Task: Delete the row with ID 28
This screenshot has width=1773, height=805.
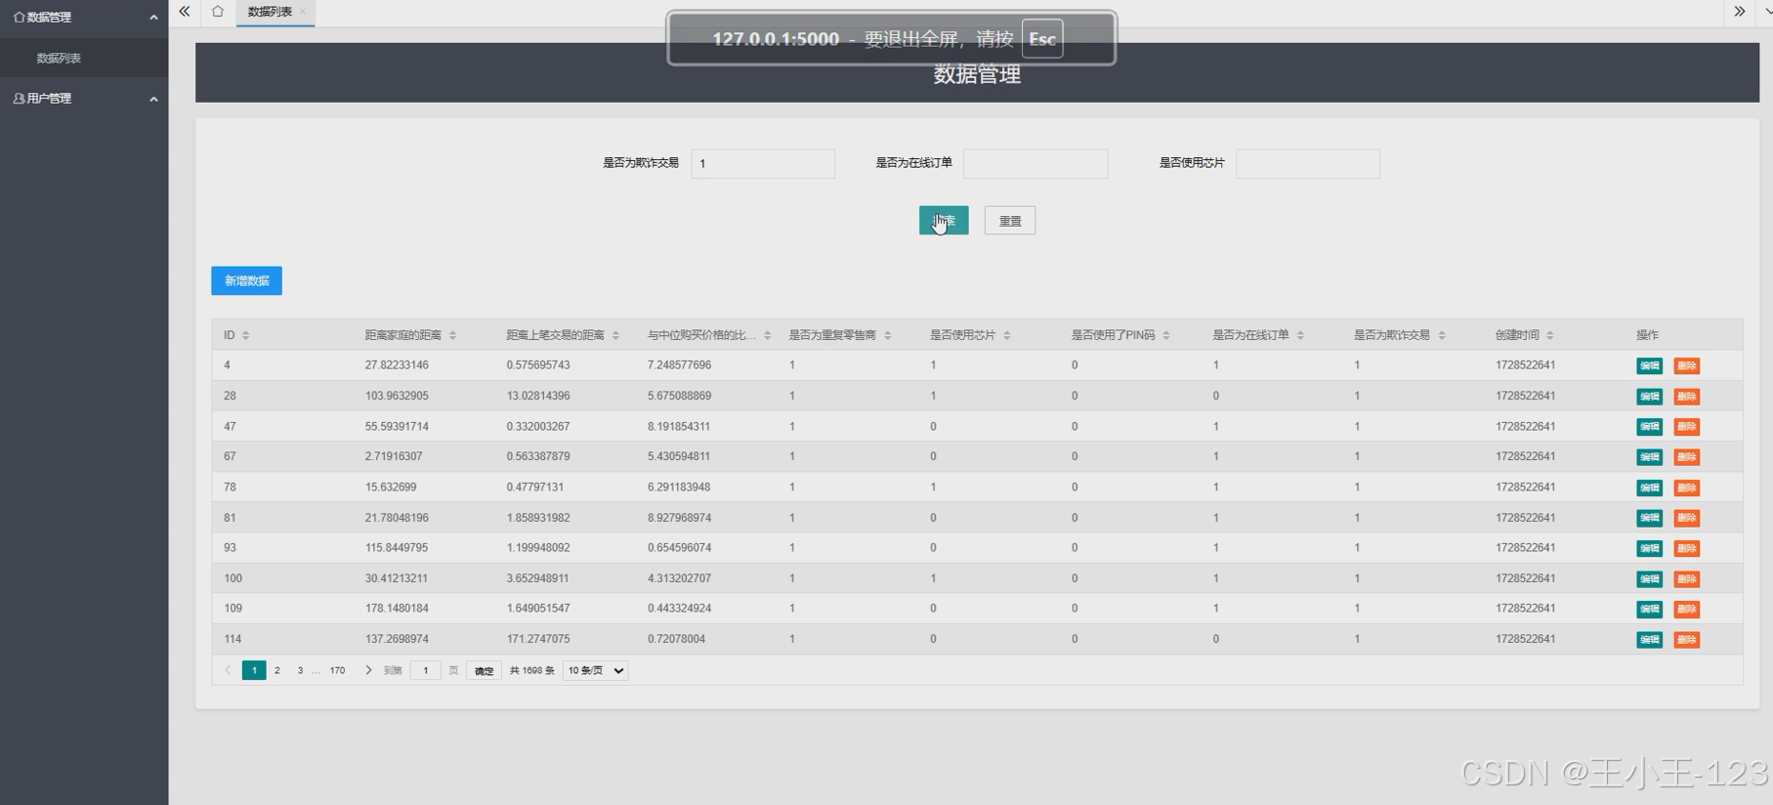Action: [x=1686, y=396]
